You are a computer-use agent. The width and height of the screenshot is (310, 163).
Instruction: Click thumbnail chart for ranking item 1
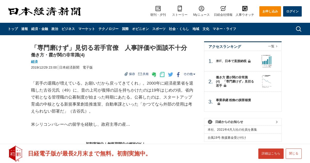(266, 61)
